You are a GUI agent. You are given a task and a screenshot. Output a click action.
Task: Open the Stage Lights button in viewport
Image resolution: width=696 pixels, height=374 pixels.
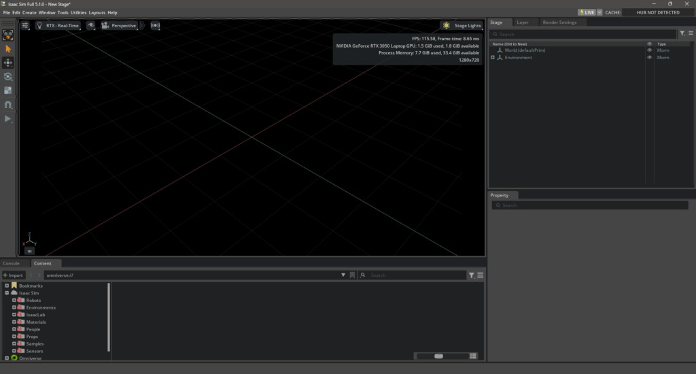[x=462, y=25]
